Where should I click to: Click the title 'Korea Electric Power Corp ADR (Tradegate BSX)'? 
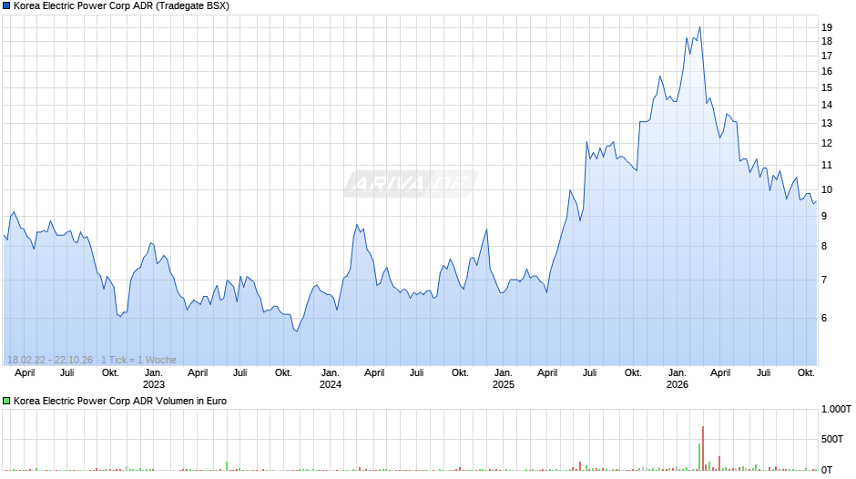[x=121, y=6]
